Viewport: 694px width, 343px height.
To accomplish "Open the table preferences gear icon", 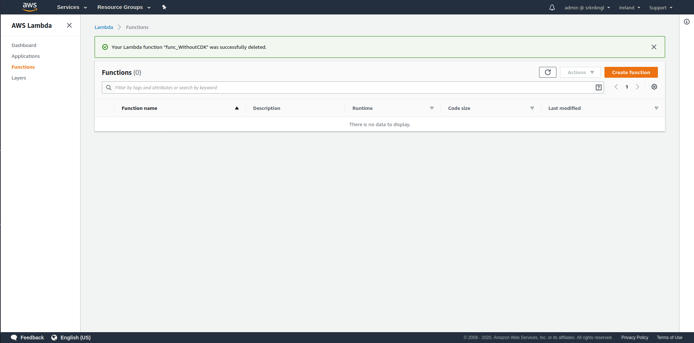I will pos(654,87).
